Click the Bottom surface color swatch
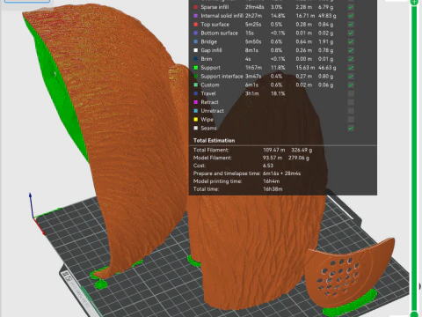The width and height of the screenshot is (422, 317). [196, 33]
